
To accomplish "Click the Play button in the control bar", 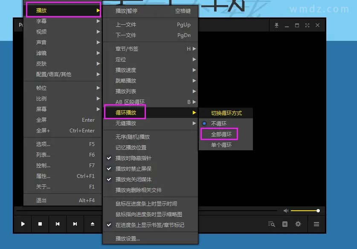I will pyautogui.click(x=23, y=224).
